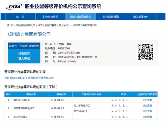
Task: Click the 郑州热力集团有限公司 breadcrumb entry
Action: pyautogui.click(x=85, y=25)
